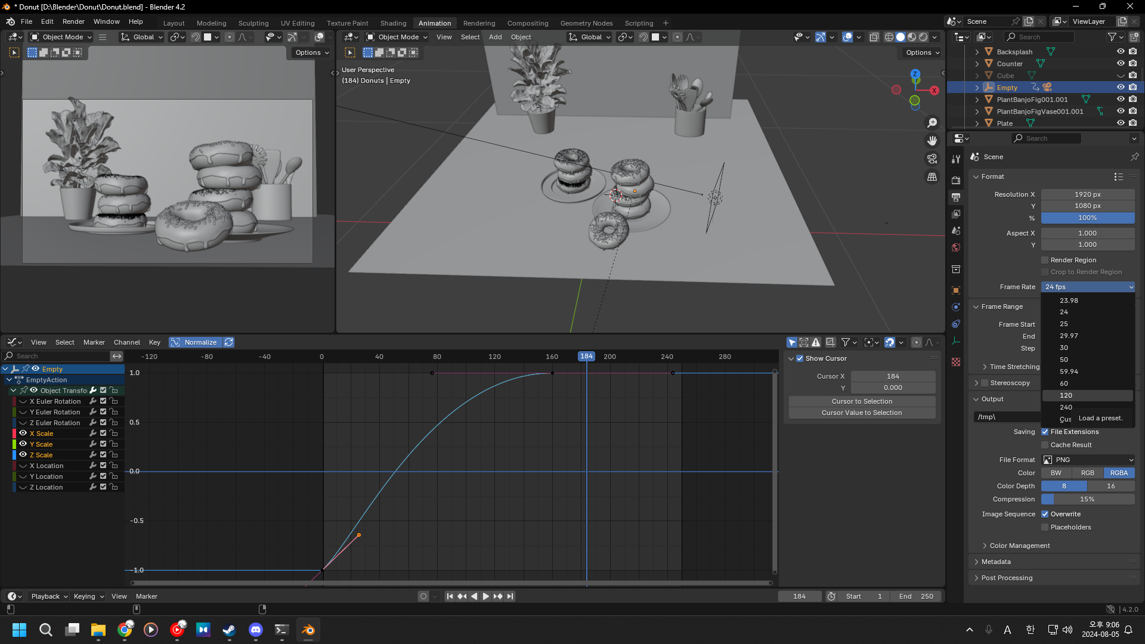Screen dimensions: 1145x644
Task: Open the Scene properties tab
Action: pyautogui.click(x=956, y=231)
